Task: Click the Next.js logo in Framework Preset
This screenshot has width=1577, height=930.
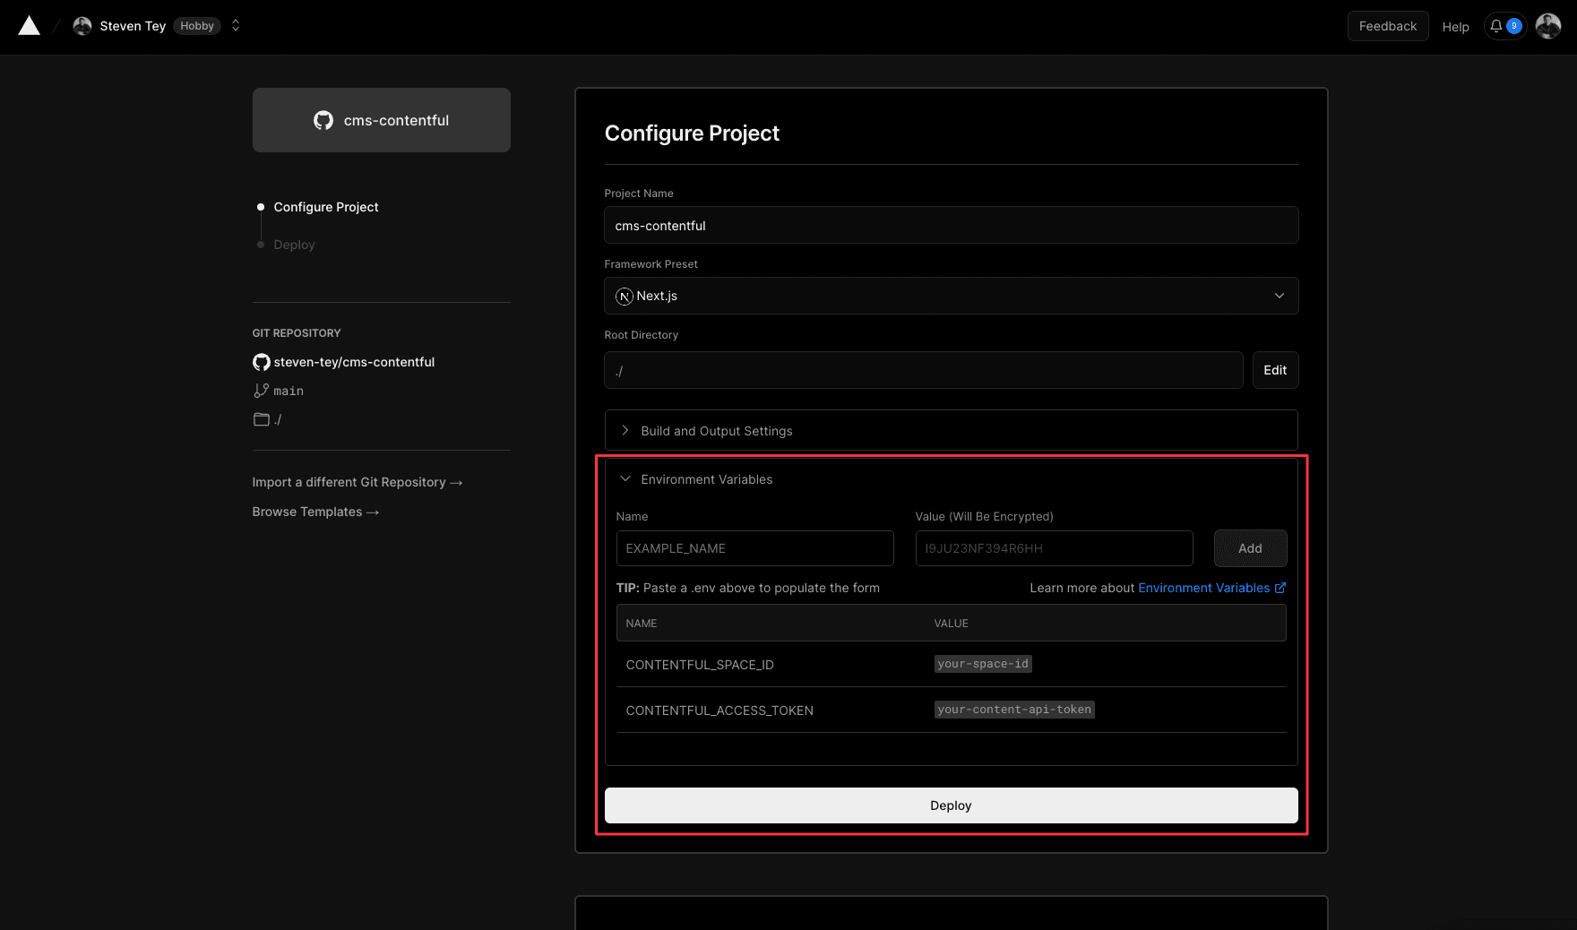Action: 625,297
